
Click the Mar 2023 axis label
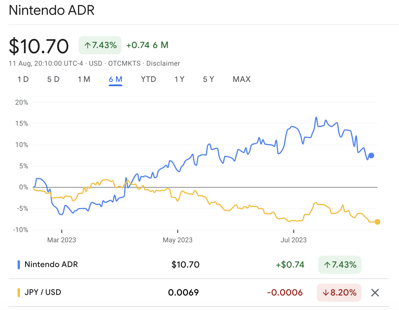62,240
